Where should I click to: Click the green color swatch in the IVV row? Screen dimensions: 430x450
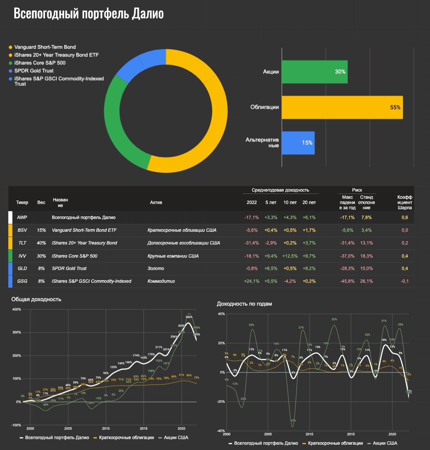pyautogui.click(x=10, y=256)
